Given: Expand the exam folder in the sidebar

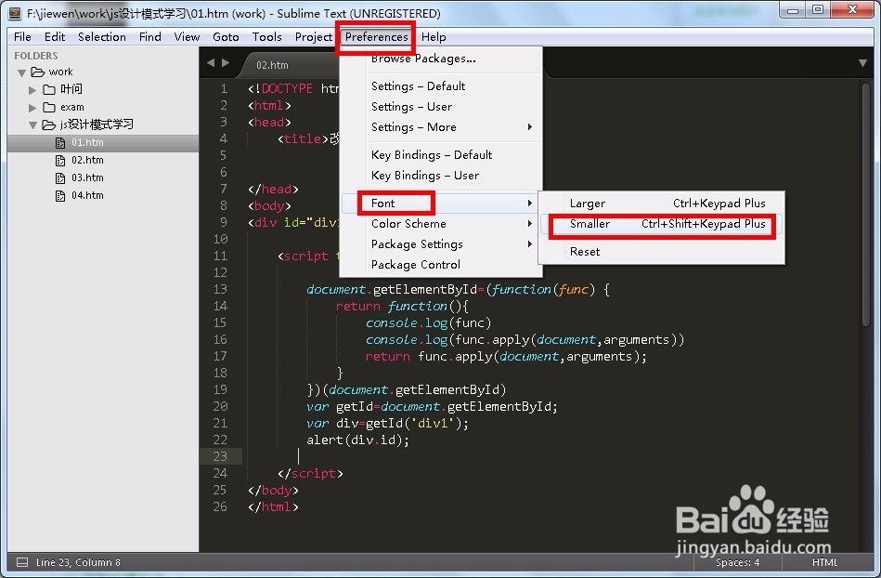Looking at the screenshot, I should (x=31, y=107).
